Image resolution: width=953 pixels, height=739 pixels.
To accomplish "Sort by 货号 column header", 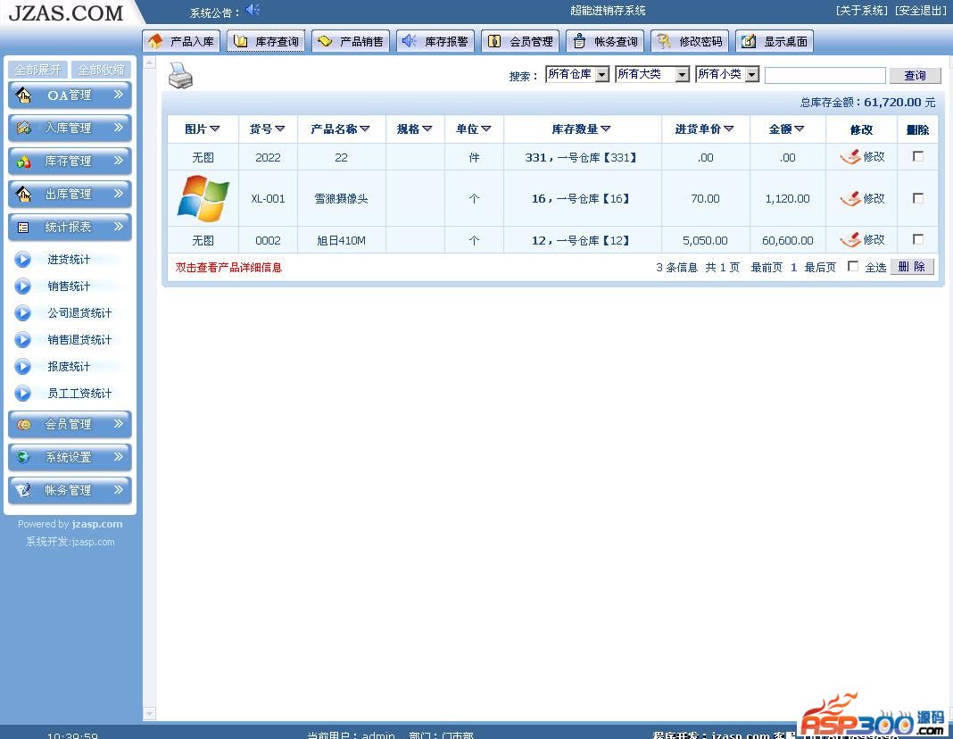I will click(x=268, y=129).
